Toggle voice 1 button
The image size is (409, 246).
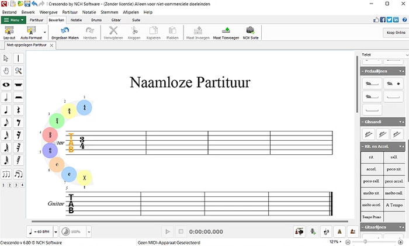4,185
